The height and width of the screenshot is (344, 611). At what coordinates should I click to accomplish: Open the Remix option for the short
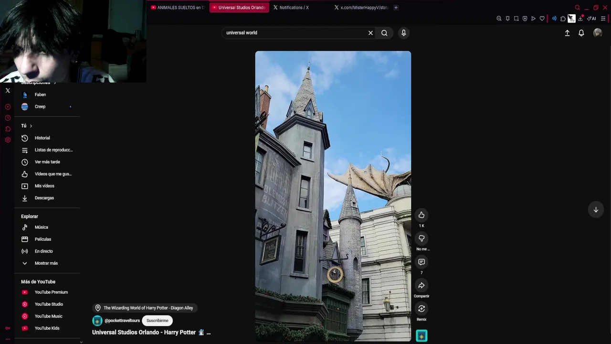(x=421, y=309)
